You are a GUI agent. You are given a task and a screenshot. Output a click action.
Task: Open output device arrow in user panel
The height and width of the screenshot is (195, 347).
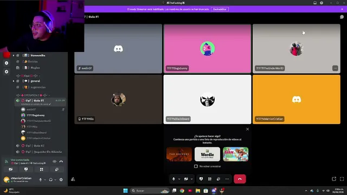click(55, 180)
